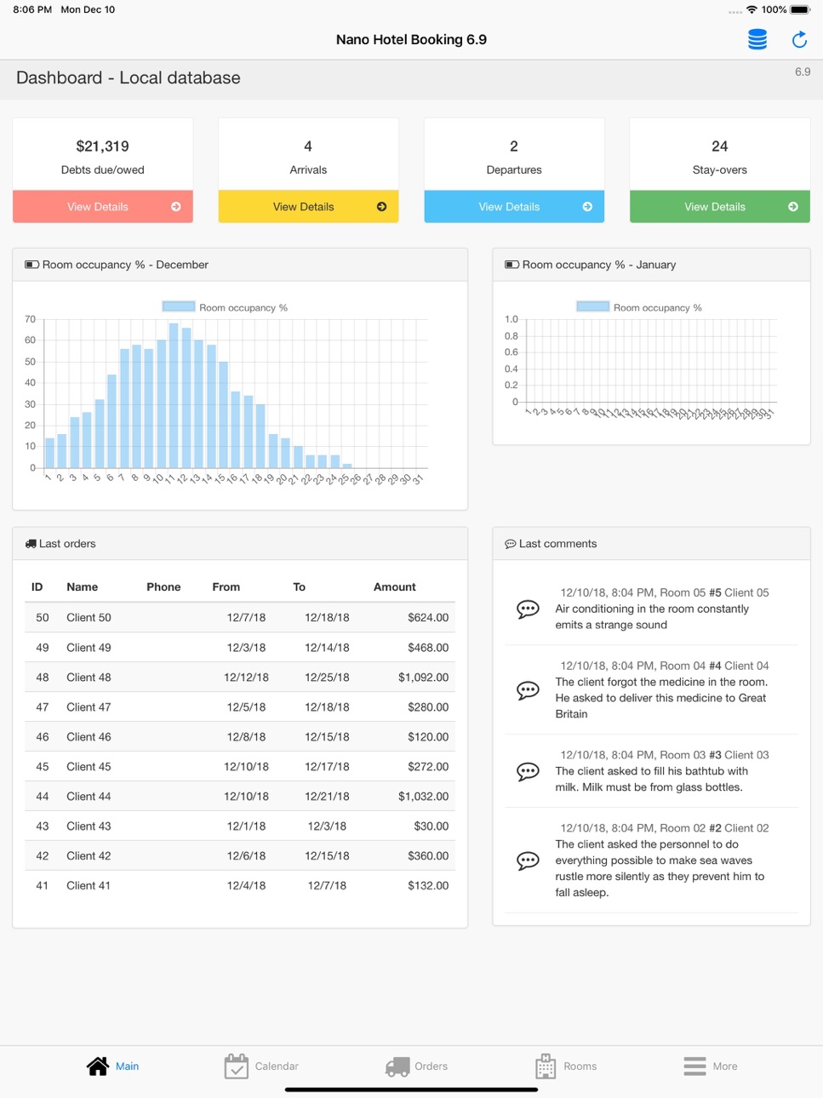Tap the Nano Hotel Booking 6.9 title
Image resolution: width=823 pixels, height=1098 pixels.
click(x=411, y=40)
